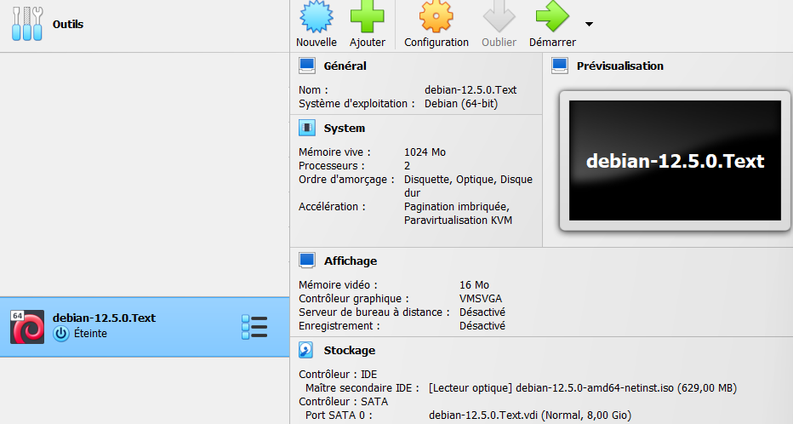The height and width of the screenshot is (424, 793).
Task: Click the Contrôleur : SATA line
Action: (344, 402)
